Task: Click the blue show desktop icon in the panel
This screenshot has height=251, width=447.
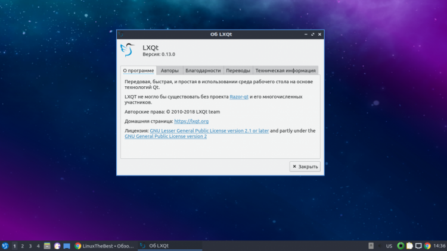Action: (67, 246)
